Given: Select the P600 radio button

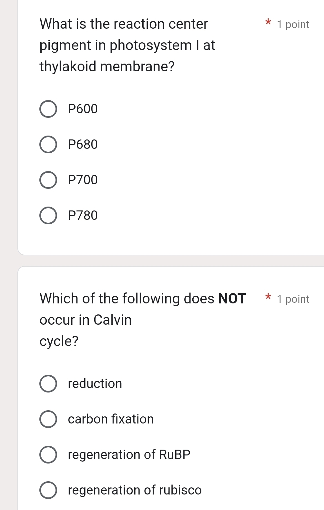Looking at the screenshot, I should (48, 109).
